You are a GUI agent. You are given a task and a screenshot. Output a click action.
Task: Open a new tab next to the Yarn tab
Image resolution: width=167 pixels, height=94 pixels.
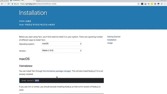[38, 1]
